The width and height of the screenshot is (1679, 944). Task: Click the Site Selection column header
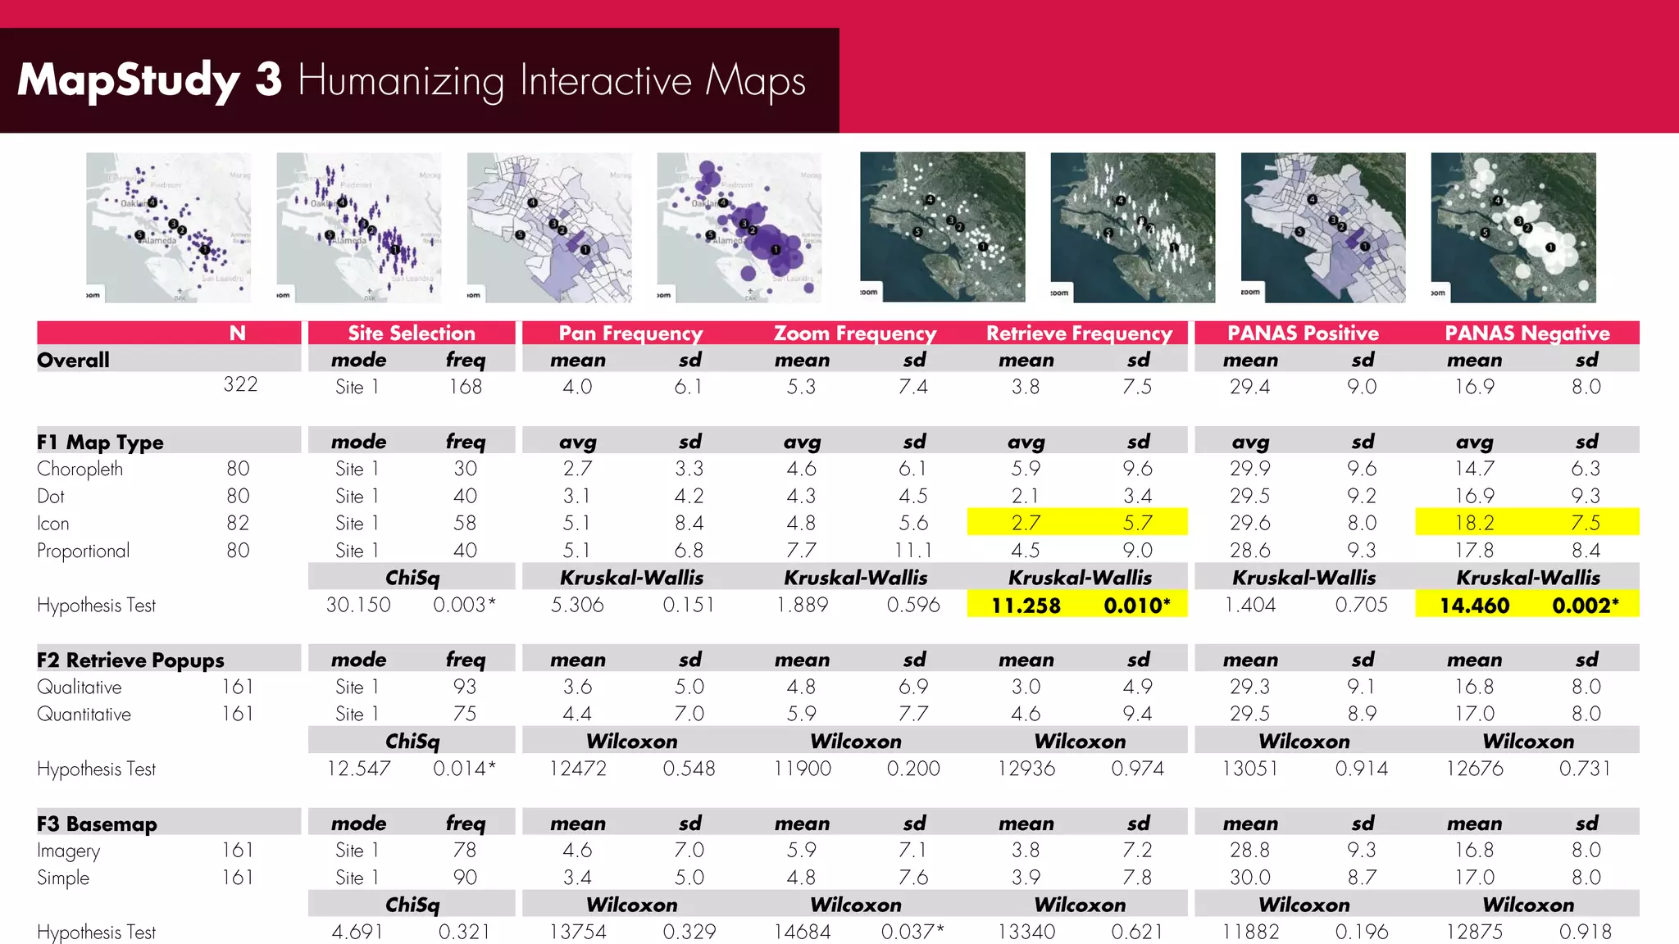[412, 333]
